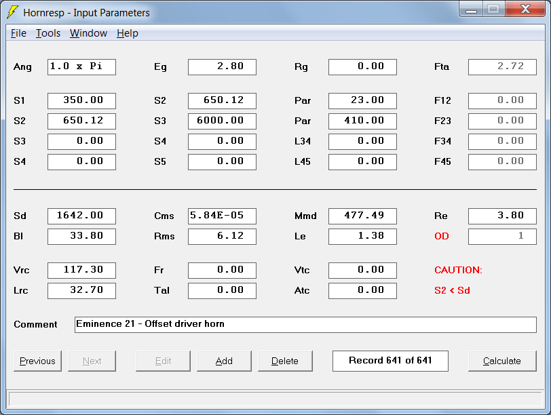Click the Sd field showing 1642.00
Screen dimensions: 551x415
pos(81,216)
